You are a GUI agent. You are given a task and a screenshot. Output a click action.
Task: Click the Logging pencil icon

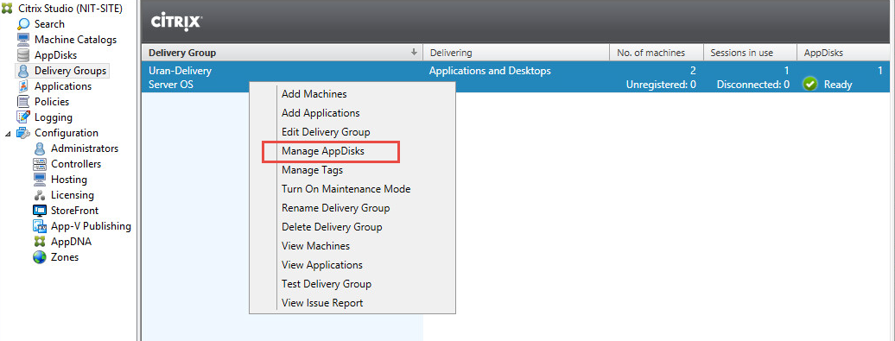tap(23, 117)
